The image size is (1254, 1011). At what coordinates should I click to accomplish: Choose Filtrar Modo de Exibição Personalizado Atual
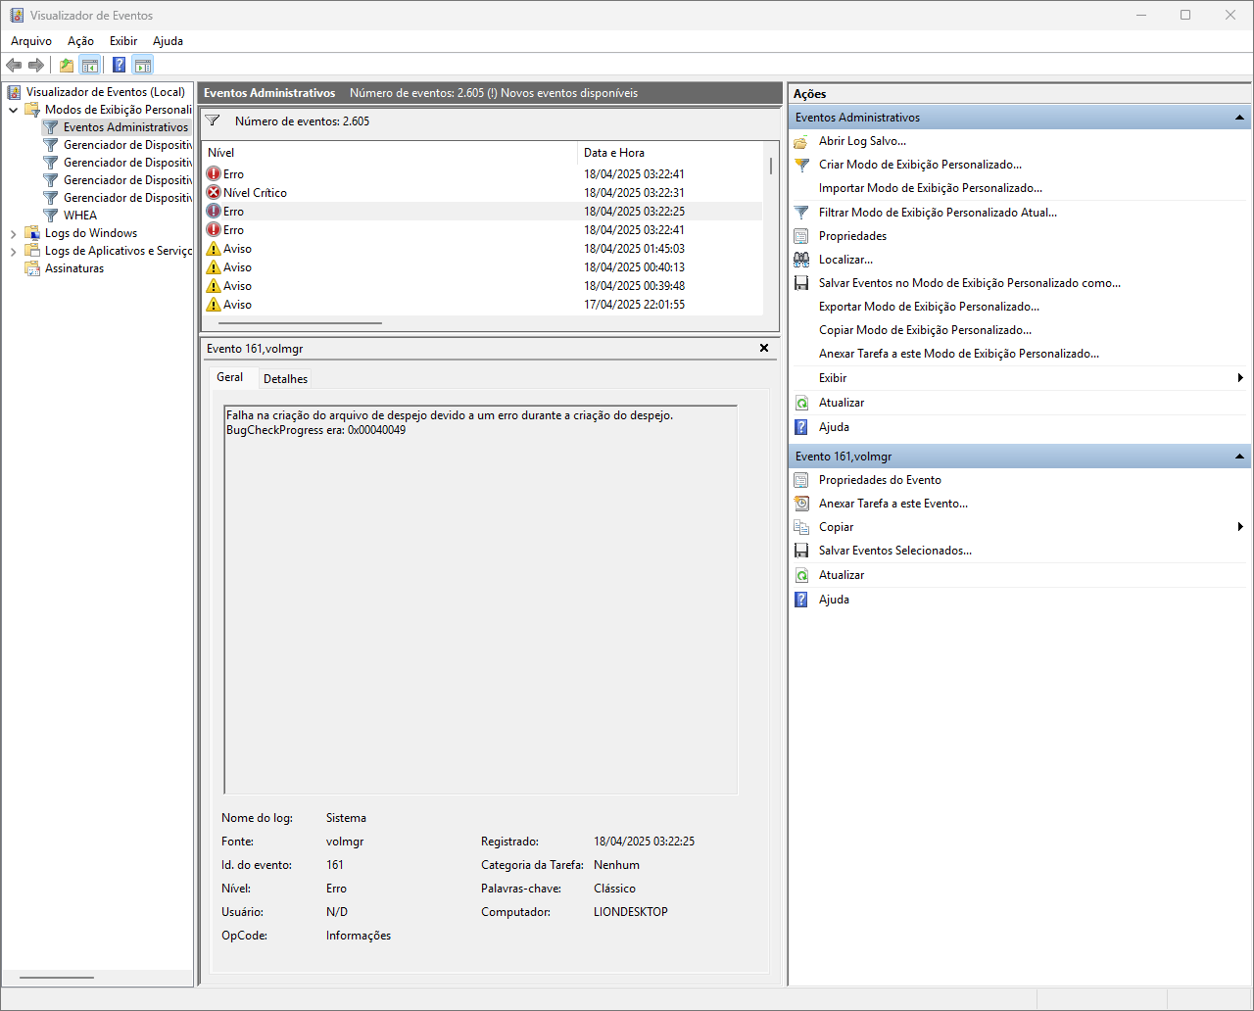pos(938,213)
